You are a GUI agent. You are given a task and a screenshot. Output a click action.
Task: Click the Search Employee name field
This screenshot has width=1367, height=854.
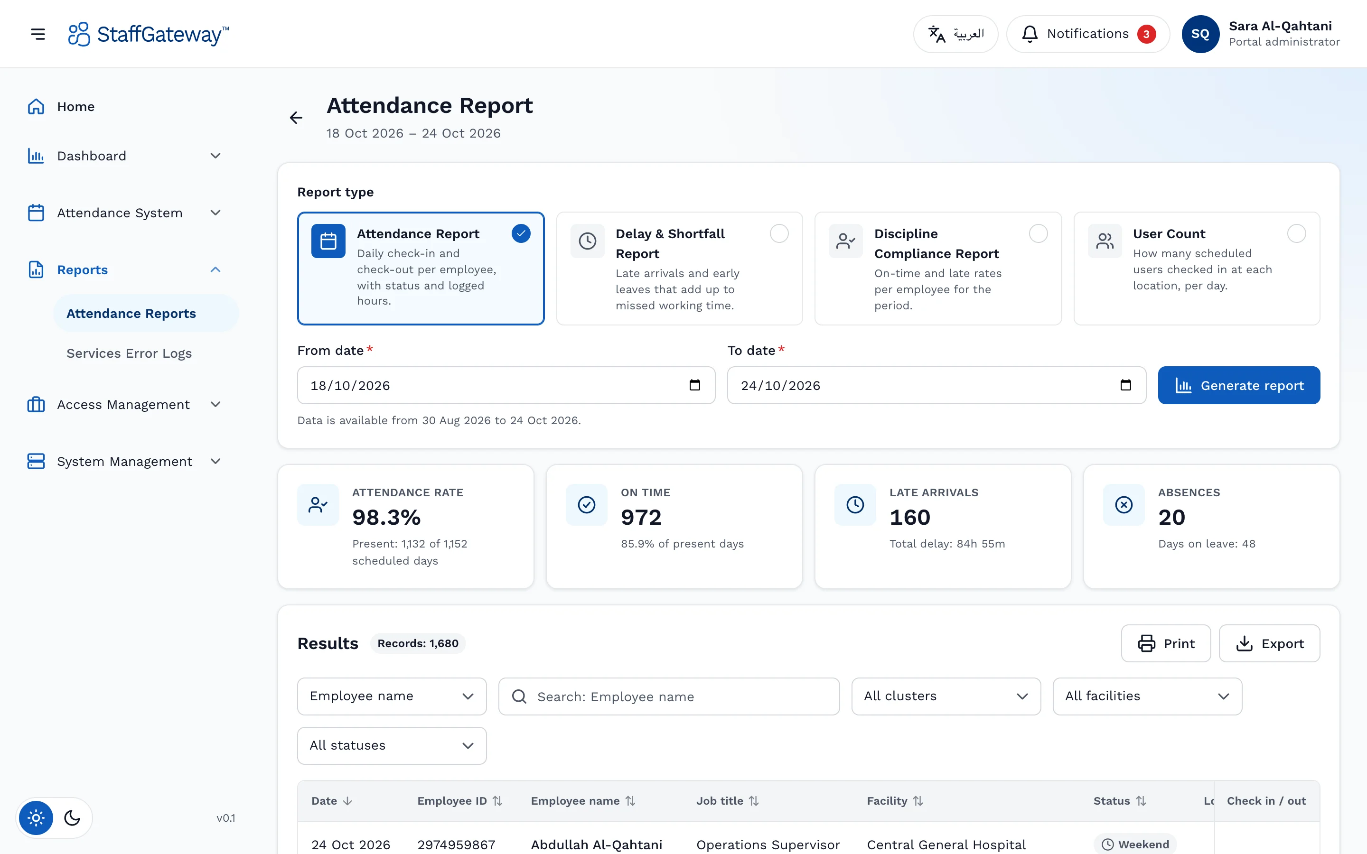point(669,696)
